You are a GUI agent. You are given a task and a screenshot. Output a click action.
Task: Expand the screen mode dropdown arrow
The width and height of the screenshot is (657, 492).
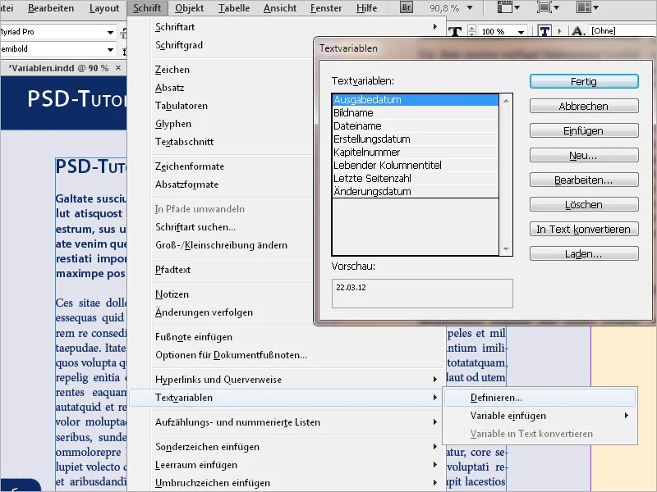click(556, 7)
